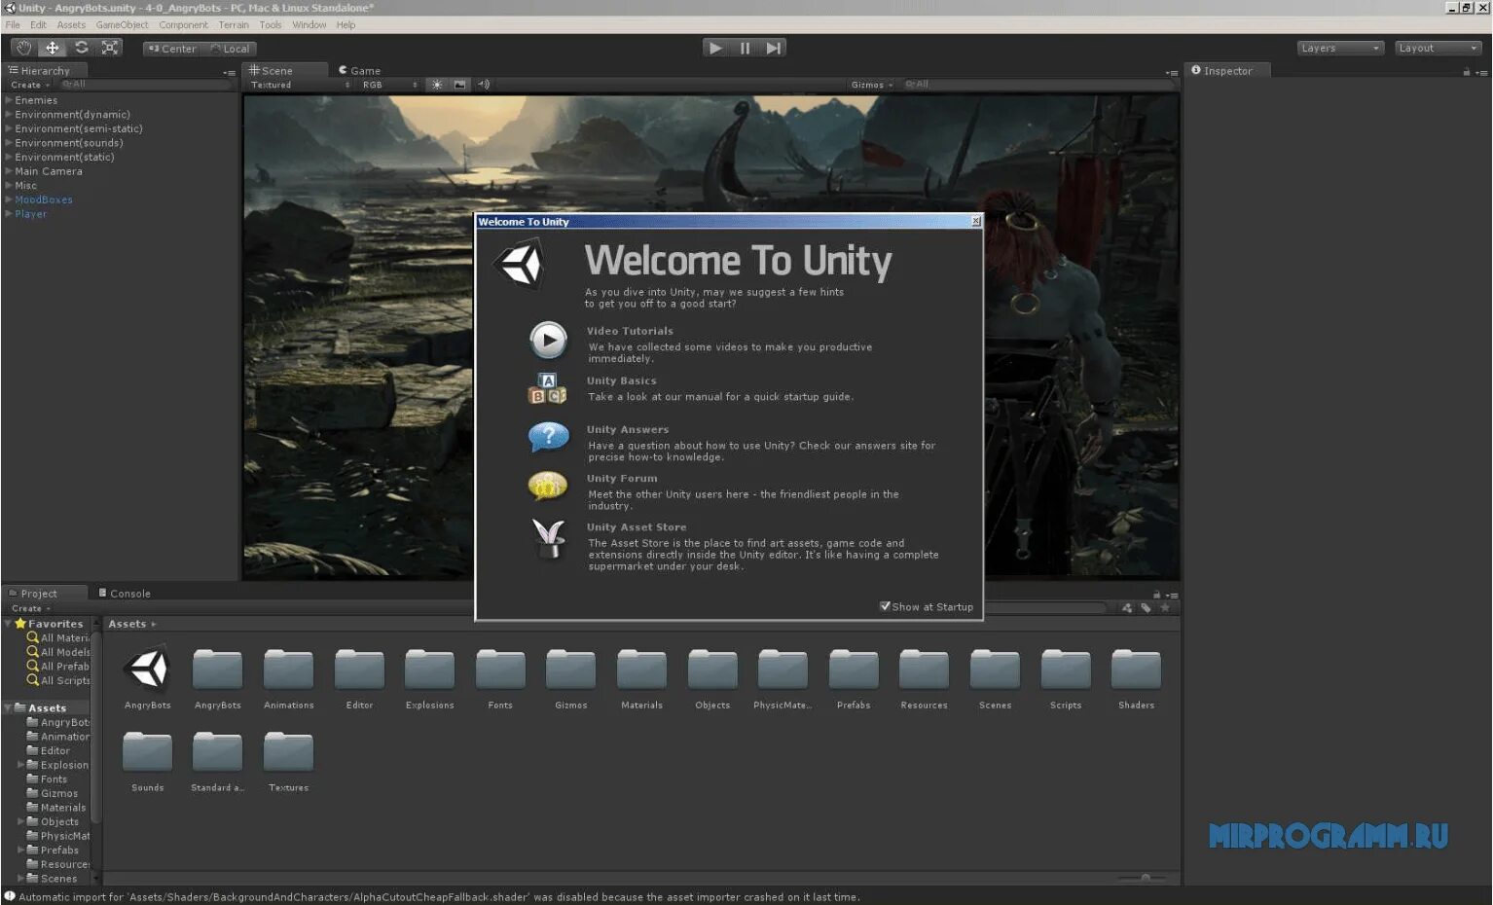Select the Hand tool in toolbar
This screenshot has height=905, width=1493.
pos(24,48)
